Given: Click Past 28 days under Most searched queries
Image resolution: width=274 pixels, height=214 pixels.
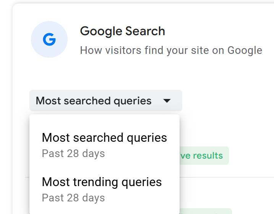Looking at the screenshot, I should pyautogui.click(x=73, y=154).
